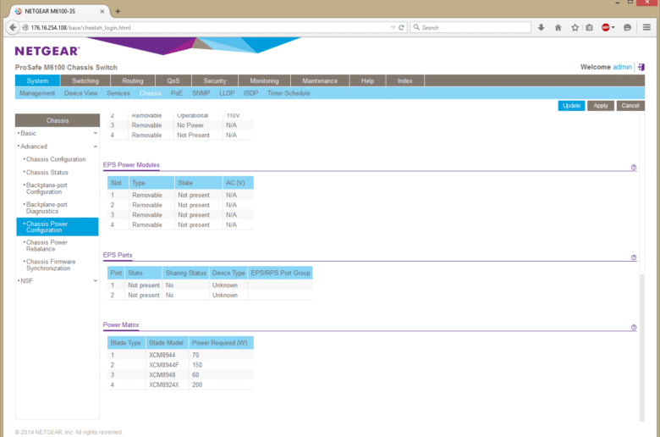The height and width of the screenshot is (437, 660).
Task: Click the browser back arrow button
Action: pyautogui.click(x=13, y=27)
